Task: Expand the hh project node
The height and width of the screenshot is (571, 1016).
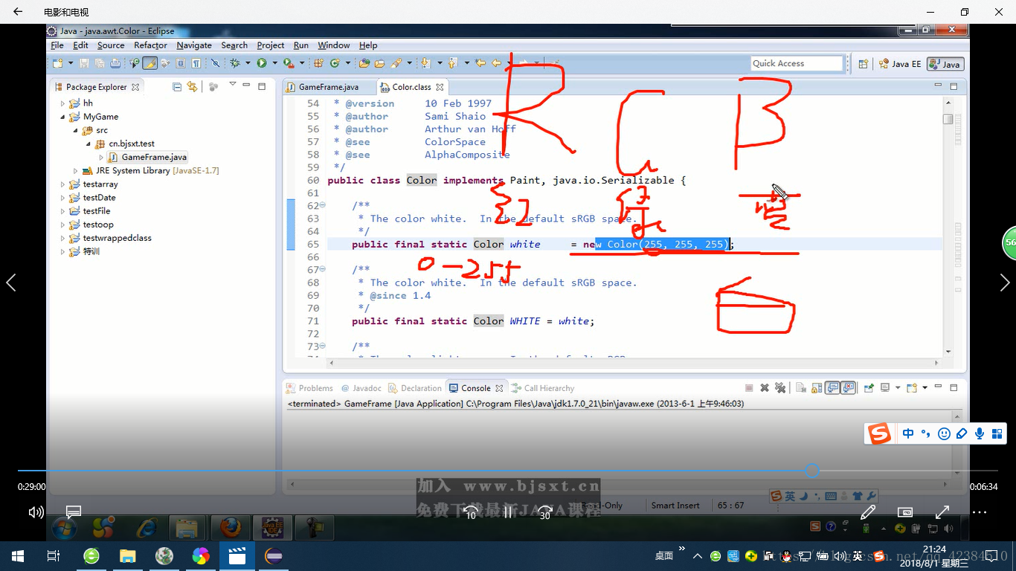Action: tap(62, 103)
